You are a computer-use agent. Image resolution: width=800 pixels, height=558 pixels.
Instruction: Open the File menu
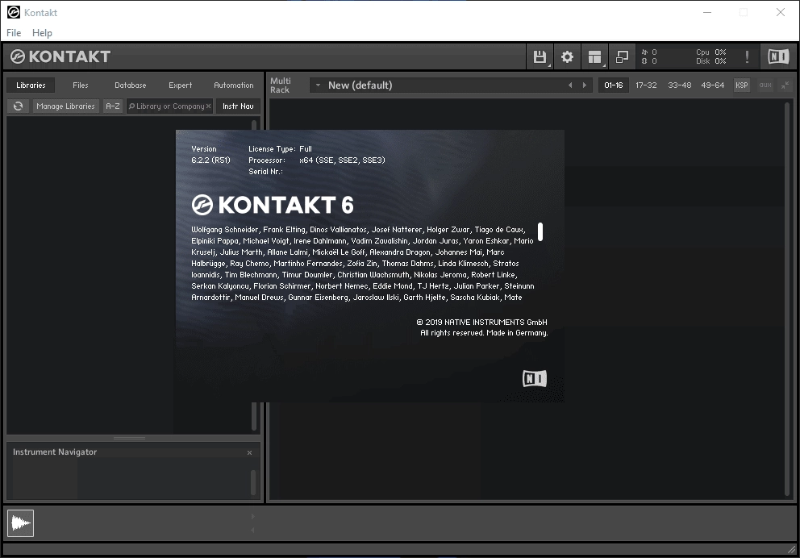pyautogui.click(x=14, y=32)
